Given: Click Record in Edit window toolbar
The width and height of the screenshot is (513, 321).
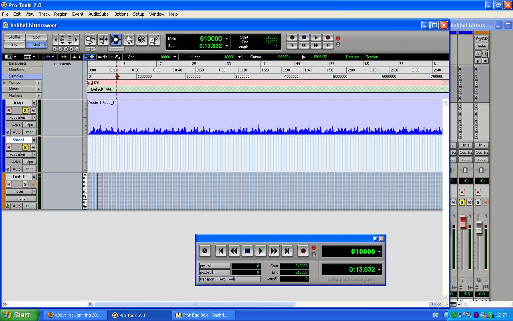Looking at the screenshot, I should click(x=328, y=38).
